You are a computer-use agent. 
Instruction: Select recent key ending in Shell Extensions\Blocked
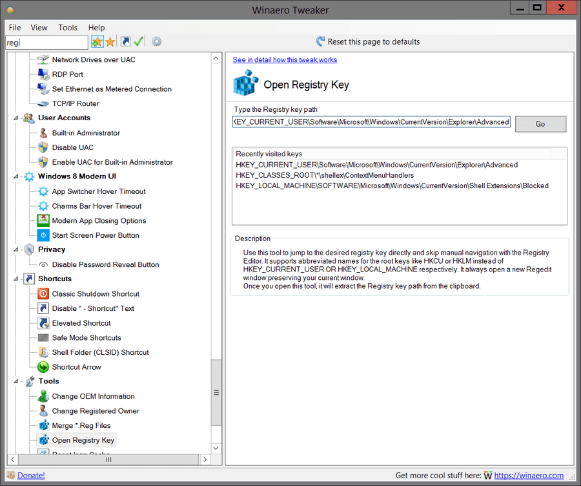[x=392, y=185]
